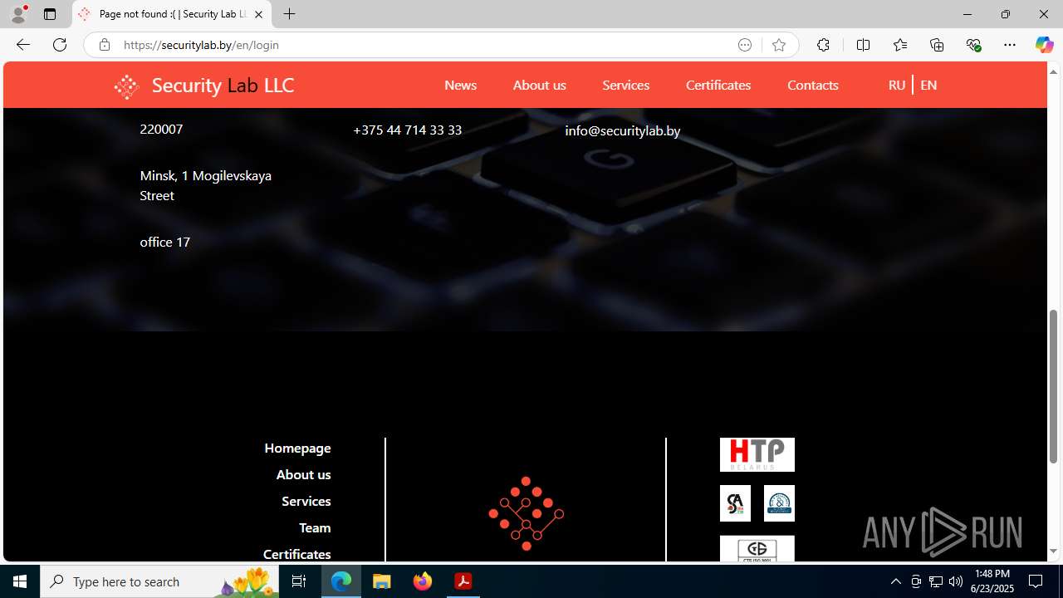Viewport: 1063px width, 598px height.
Task: Open the Extensions icon
Action: point(823,45)
